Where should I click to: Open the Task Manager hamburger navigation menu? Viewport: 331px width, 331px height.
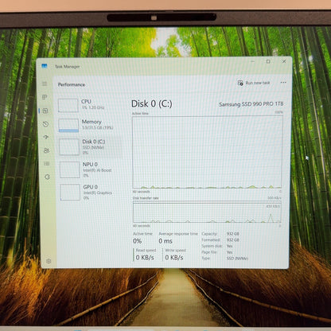pos(45,84)
